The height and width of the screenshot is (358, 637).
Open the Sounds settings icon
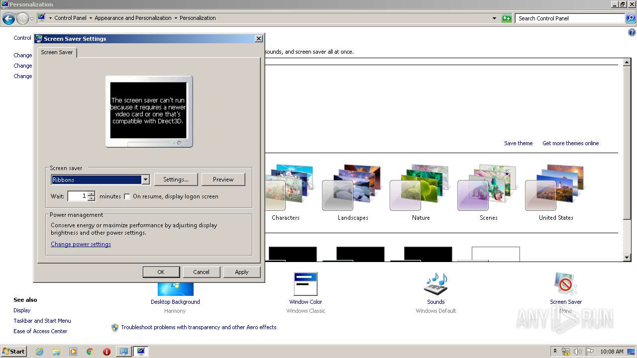pos(435,284)
